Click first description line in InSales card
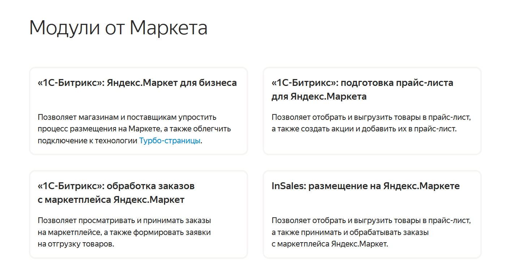 pos(371,221)
